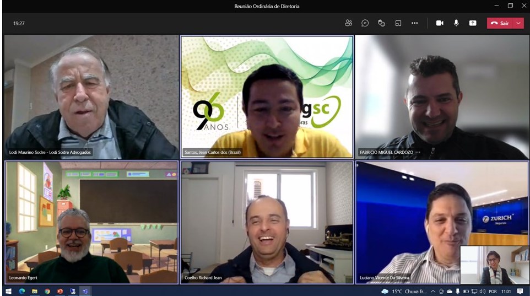Expand the arrow next to Sair
Image resolution: width=530 pixels, height=296 pixels.
click(x=518, y=23)
